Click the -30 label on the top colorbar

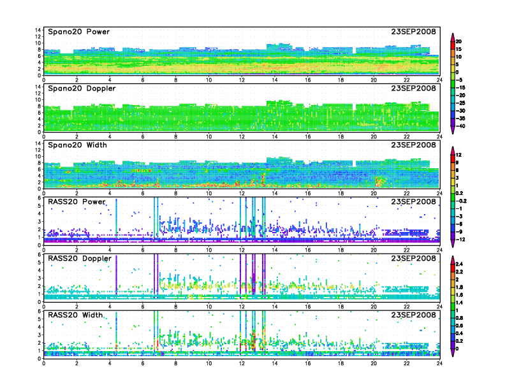pyautogui.click(x=460, y=111)
